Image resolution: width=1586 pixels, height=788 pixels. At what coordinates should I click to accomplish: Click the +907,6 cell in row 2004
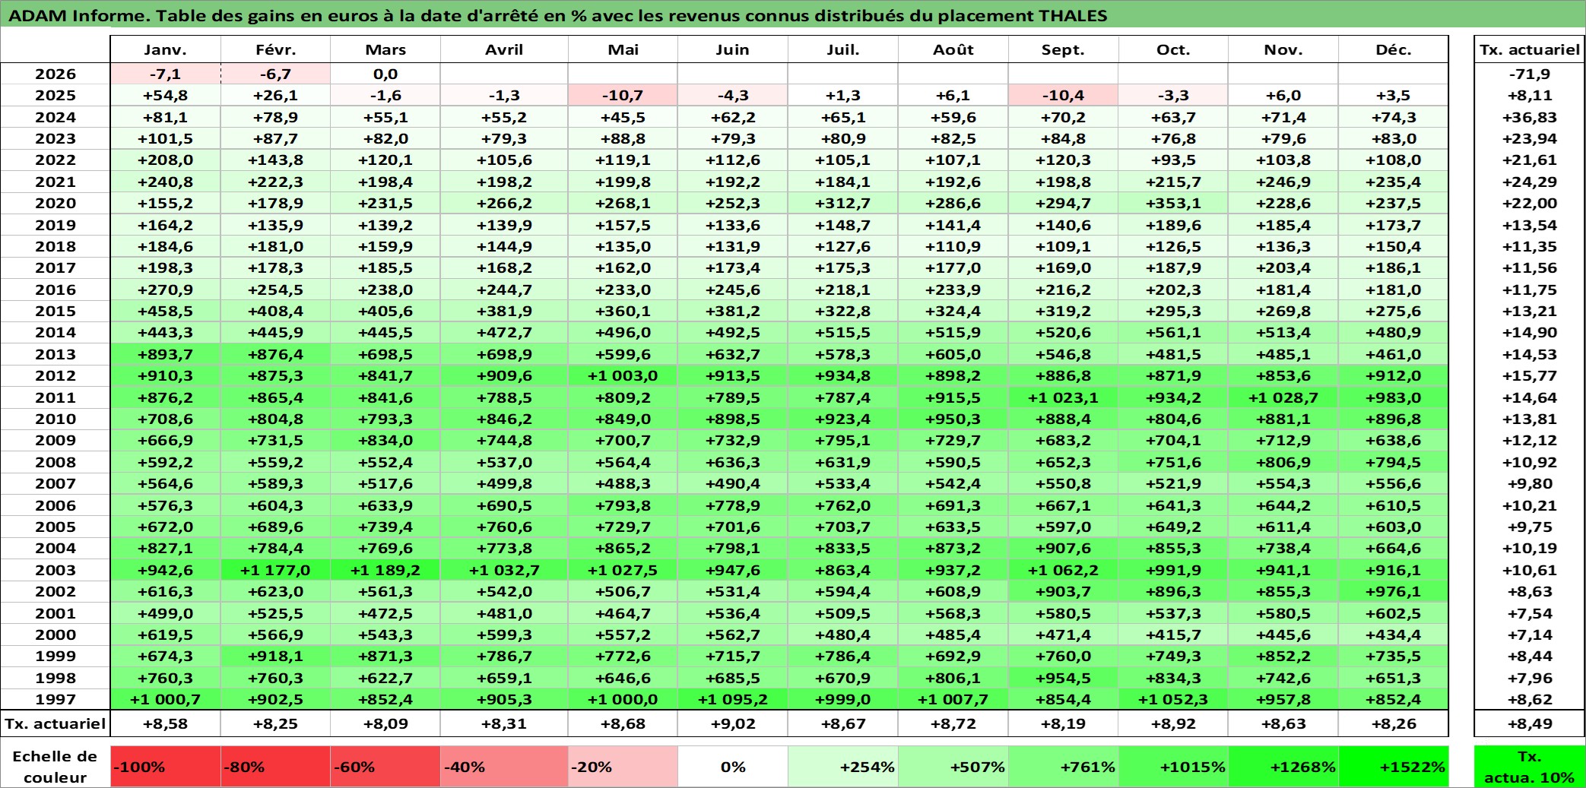[x=1064, y=548]
